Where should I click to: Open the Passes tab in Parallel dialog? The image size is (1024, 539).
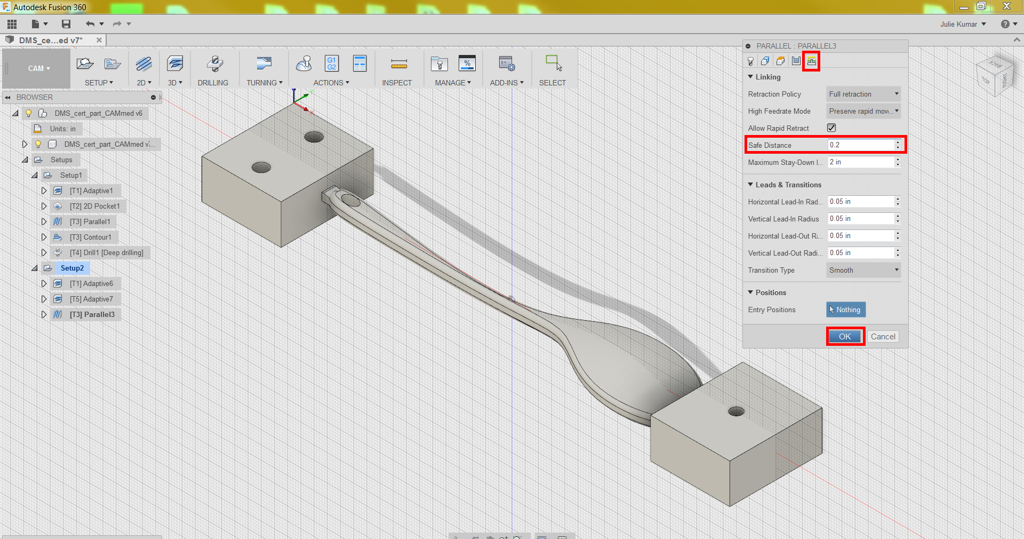click(x=796, y=61)
